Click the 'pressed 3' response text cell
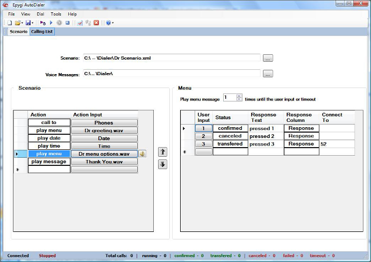 [x=266, y=144]
